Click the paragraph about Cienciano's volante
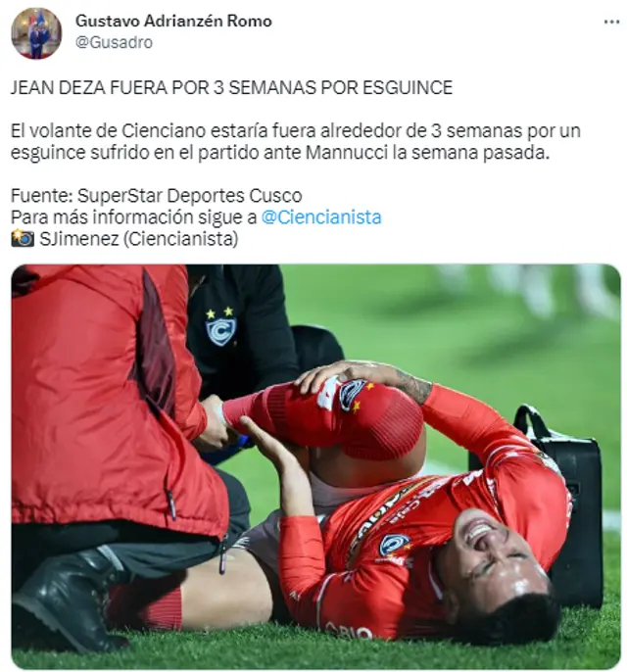Image resolution: width=627 pixels, height=672 pixels. click(x=295, y=142)
